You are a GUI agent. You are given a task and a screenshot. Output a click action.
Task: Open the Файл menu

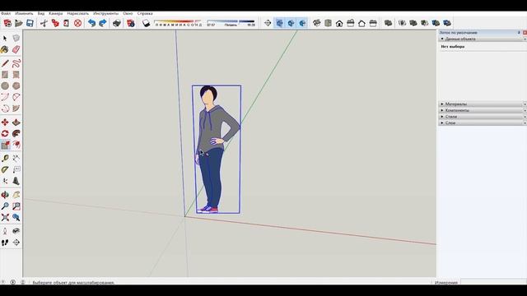pyautogui.click(x=6, y=13)
